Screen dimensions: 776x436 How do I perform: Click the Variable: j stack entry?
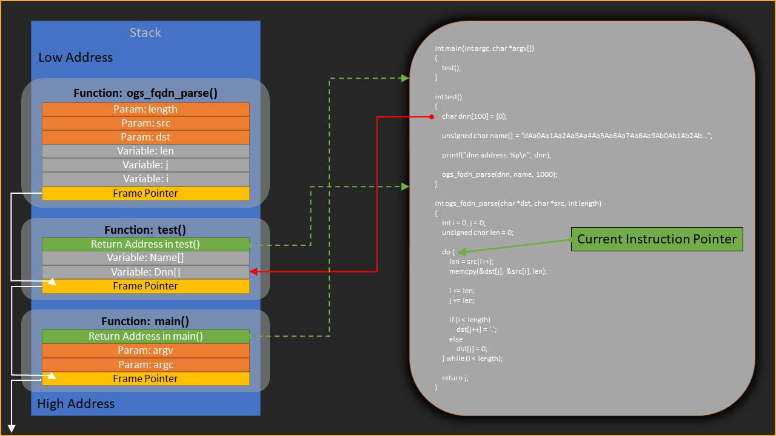pyautogui.click(x=145, y=165)
